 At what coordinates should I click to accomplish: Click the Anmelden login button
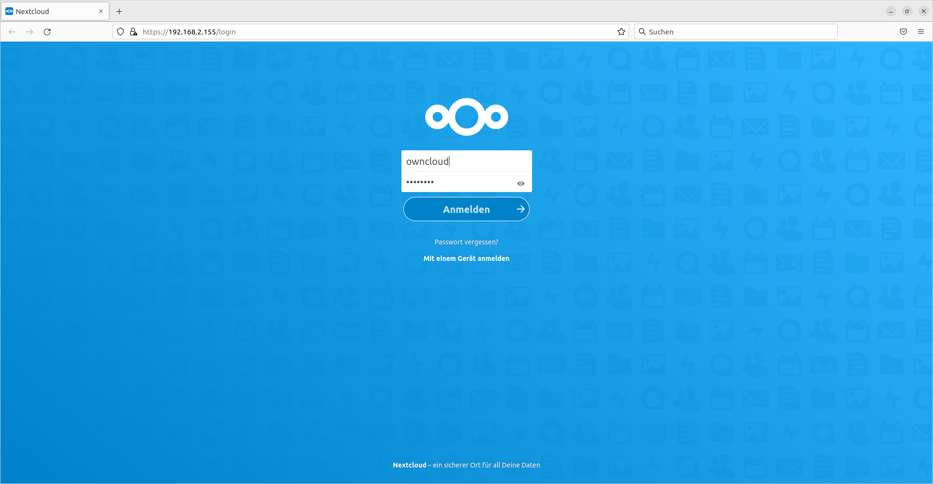tap(466, 209)
